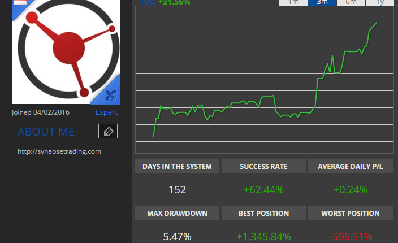The width and height of the screenshot is (398, 243).
Task: Switch the chart to the 1y period
Action: 380,2
